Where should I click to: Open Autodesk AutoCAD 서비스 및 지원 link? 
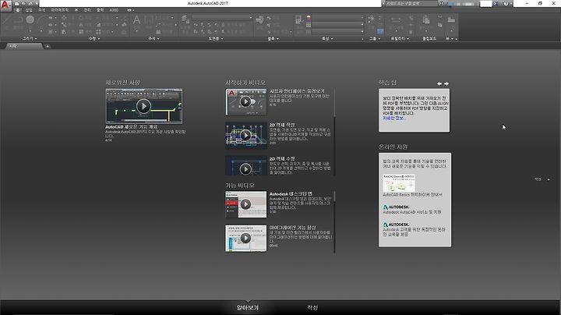pyautogui.click(x=412, y=212)
